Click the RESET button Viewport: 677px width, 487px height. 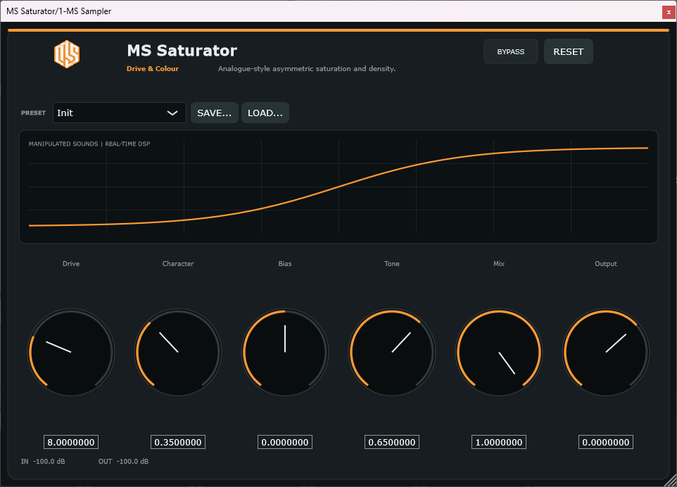[x=568, y=51]
